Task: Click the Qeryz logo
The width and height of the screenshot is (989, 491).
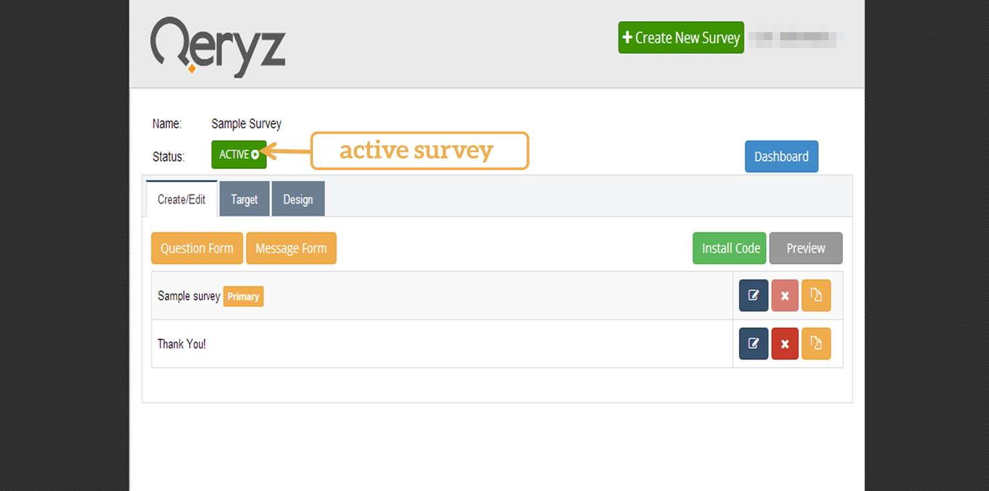Action: 218,46
